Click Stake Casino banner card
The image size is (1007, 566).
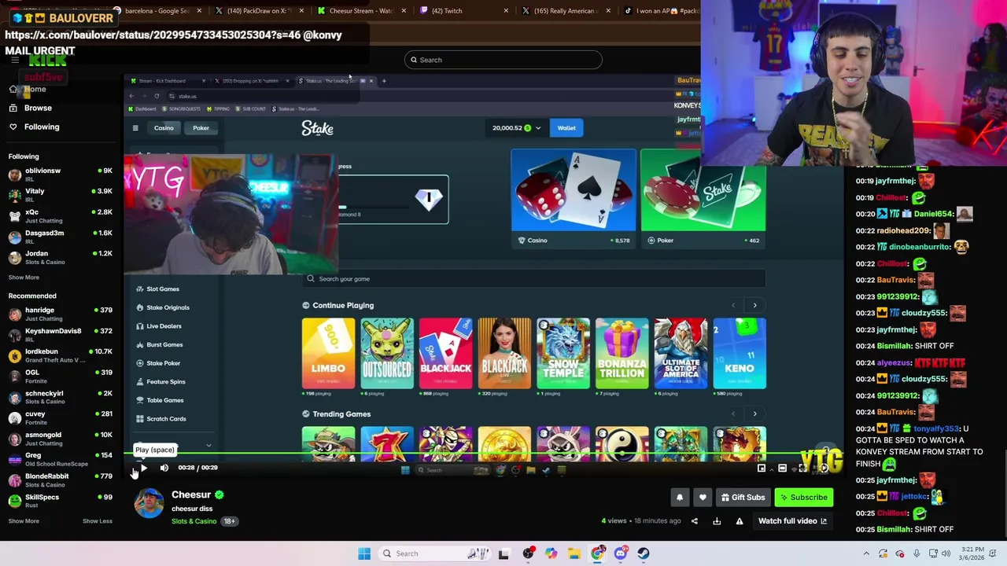tap(574, 199)
